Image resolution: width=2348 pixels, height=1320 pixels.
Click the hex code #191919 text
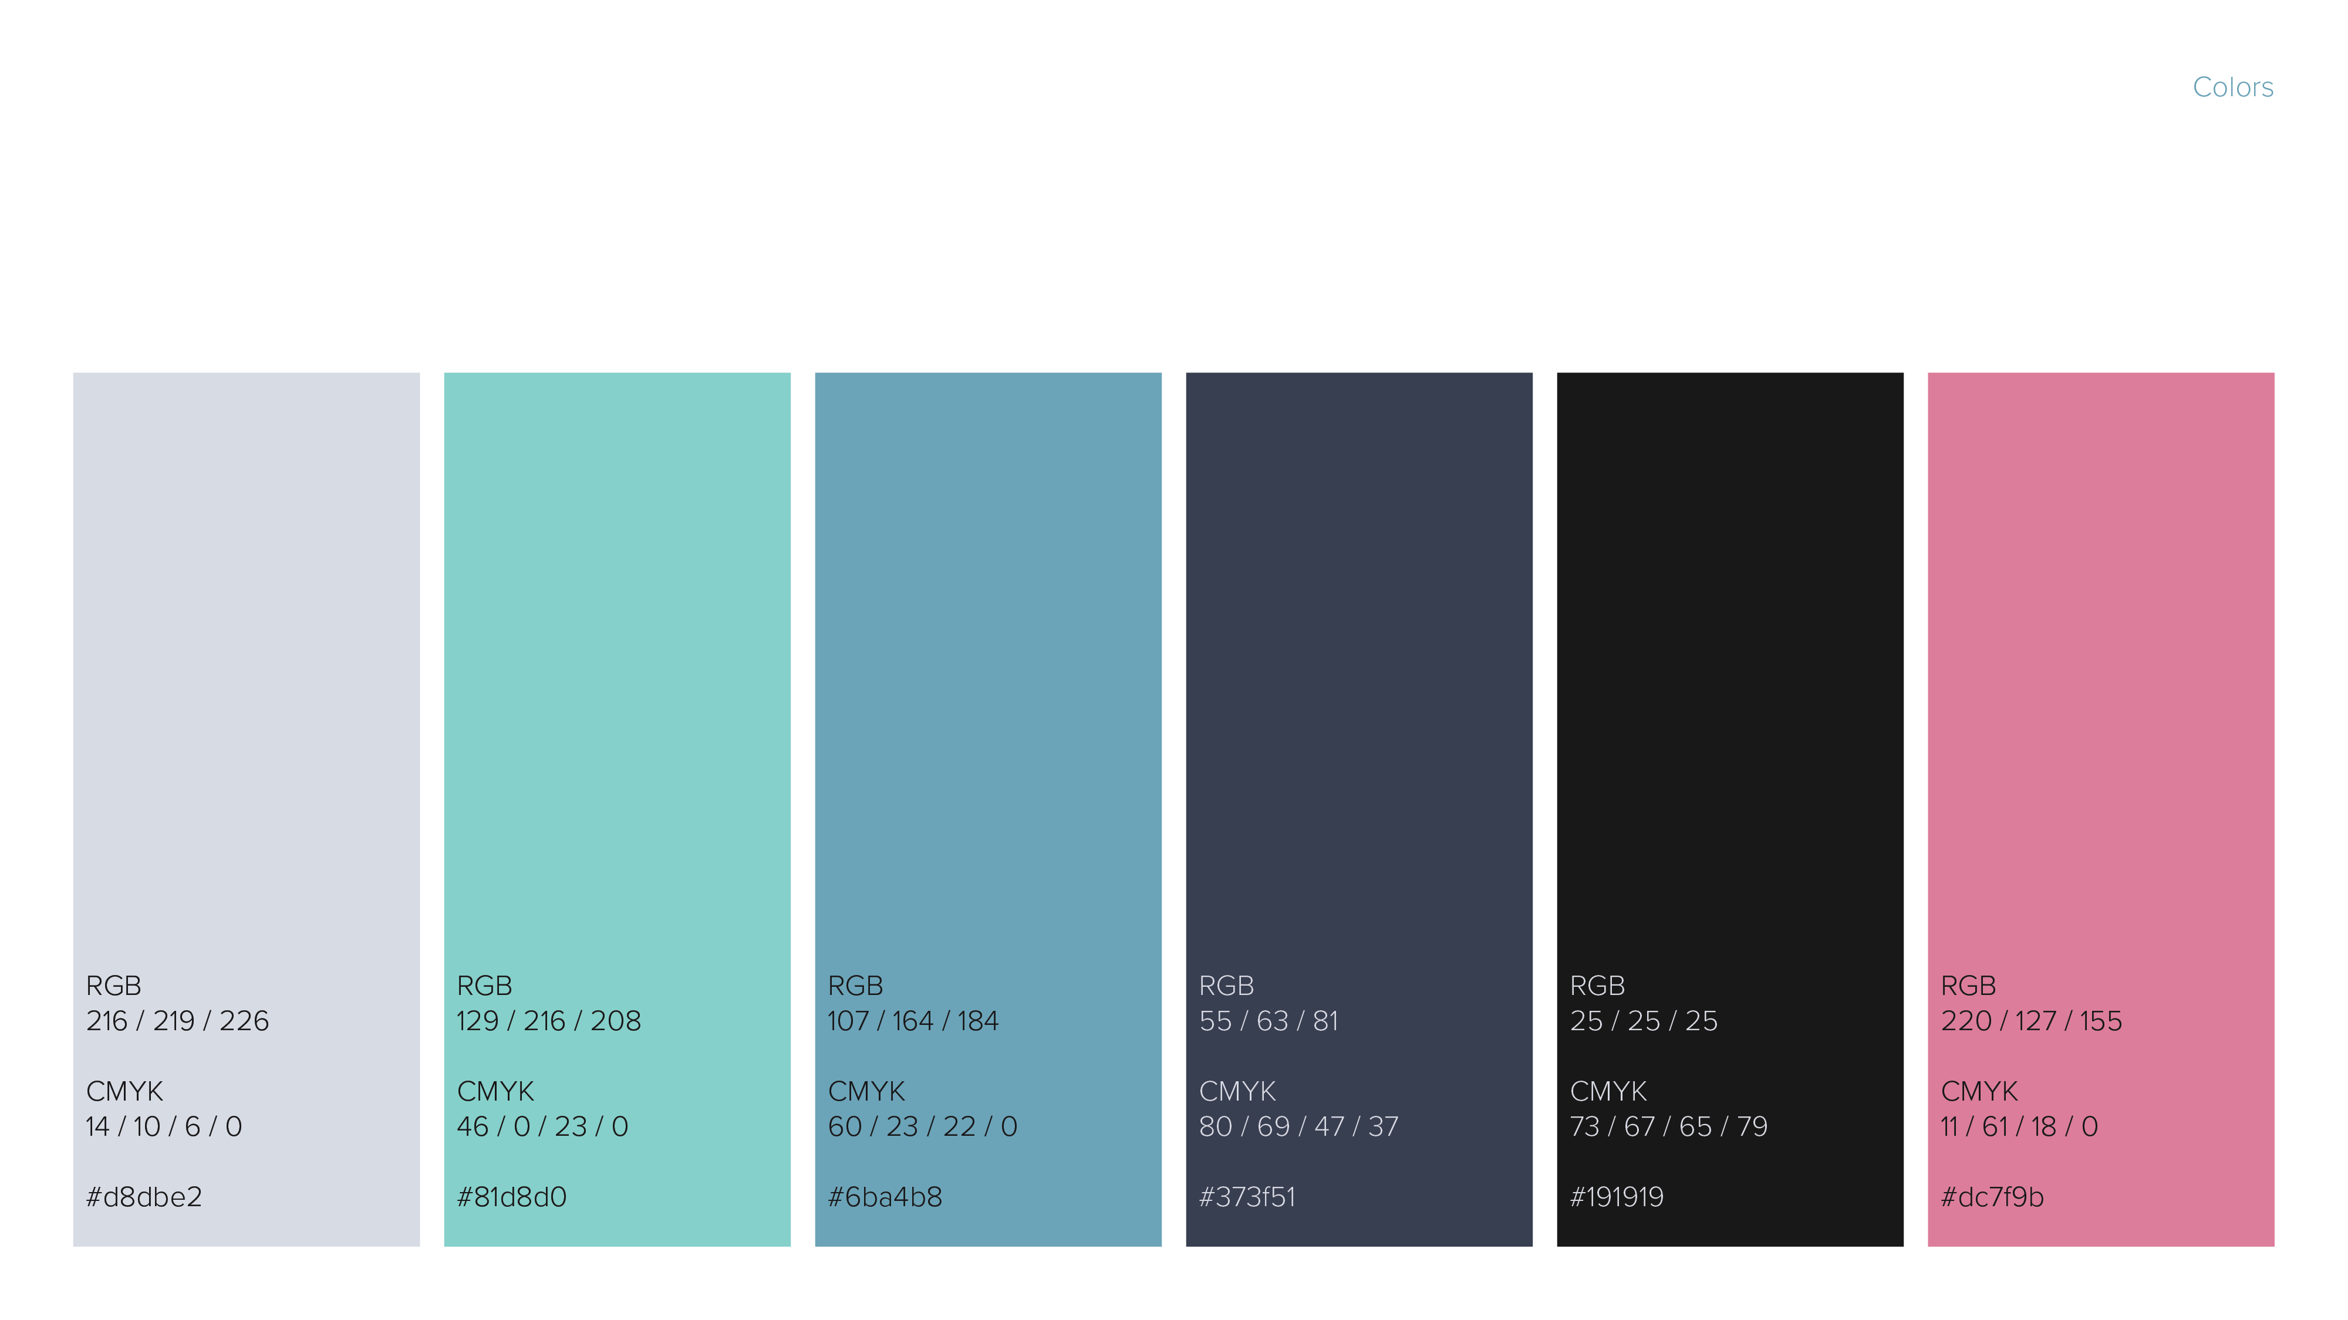(x=1616, y=1196)
